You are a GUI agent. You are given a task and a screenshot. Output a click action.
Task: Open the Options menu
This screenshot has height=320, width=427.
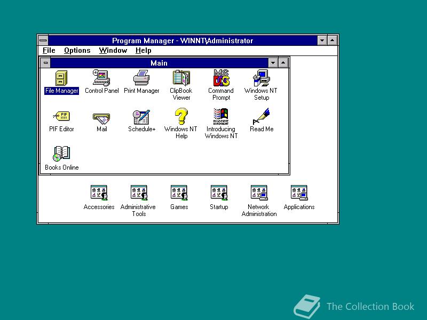click(x=77, y=51)
